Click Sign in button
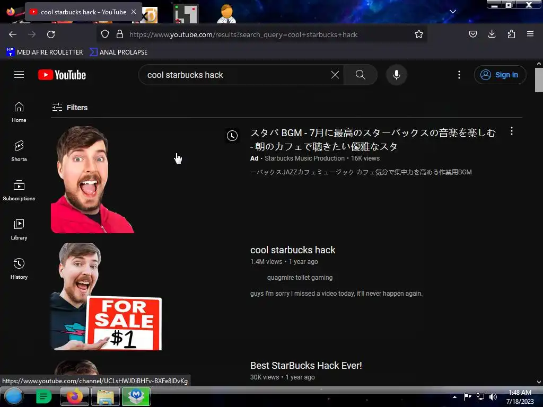The width and height of the screenshot is (543, 407). click(500, 75)
